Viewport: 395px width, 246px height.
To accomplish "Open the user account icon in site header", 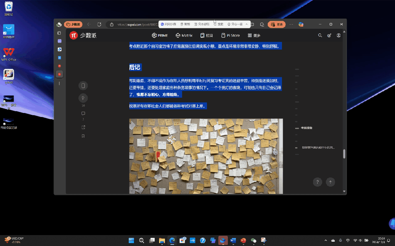I will (339, 35).
